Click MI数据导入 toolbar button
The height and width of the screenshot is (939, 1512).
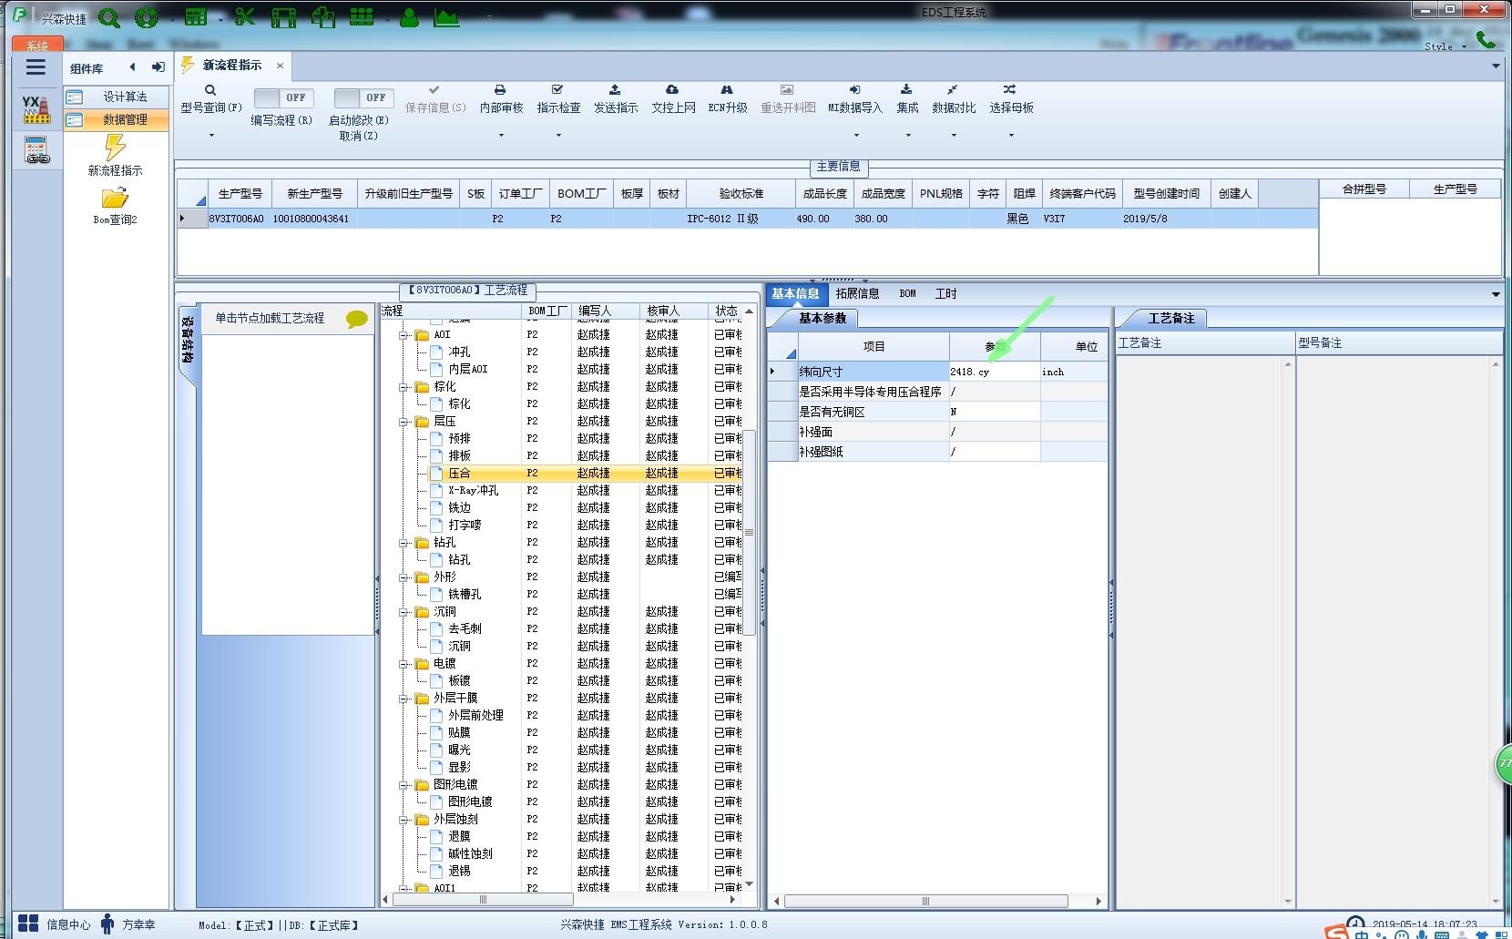click(x=855, y=99)
